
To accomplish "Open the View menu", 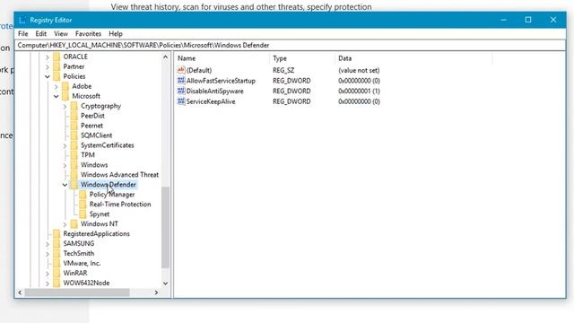I will pyautogui.click(x=61, y=34).
